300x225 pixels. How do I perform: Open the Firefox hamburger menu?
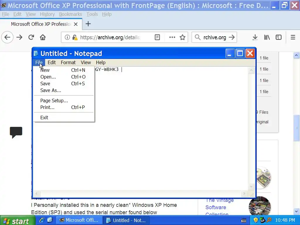pos(293,37)
